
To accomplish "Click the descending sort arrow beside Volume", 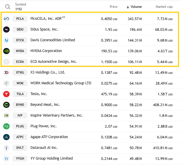I will (128, 7).
